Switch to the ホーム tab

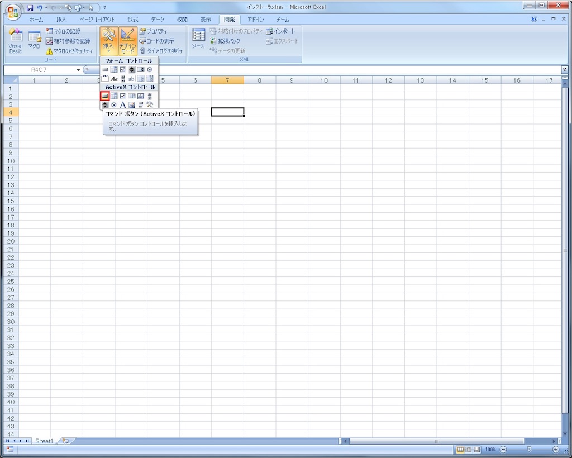point(36,20)
